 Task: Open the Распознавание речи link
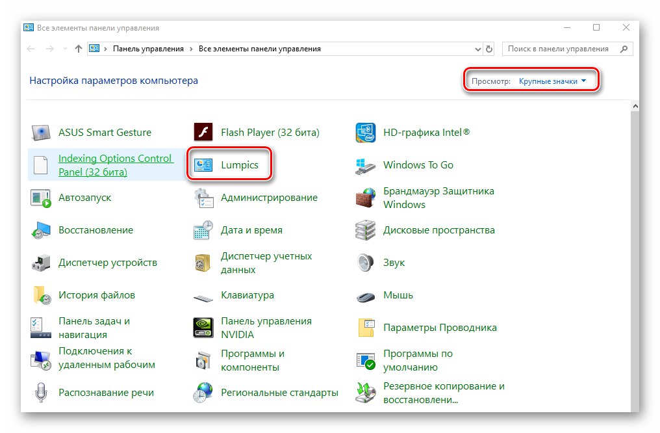(106, 392)
